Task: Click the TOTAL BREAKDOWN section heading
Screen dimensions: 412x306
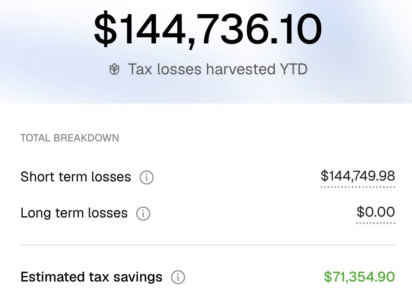Action: point(70,138)
